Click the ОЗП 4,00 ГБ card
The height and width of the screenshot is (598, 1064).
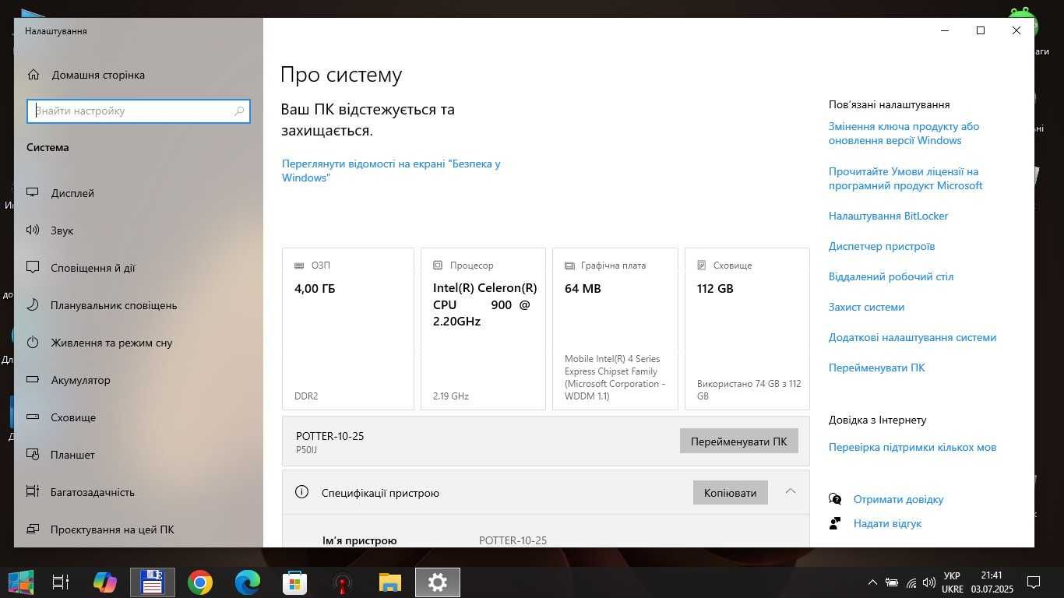pos(348,329)
